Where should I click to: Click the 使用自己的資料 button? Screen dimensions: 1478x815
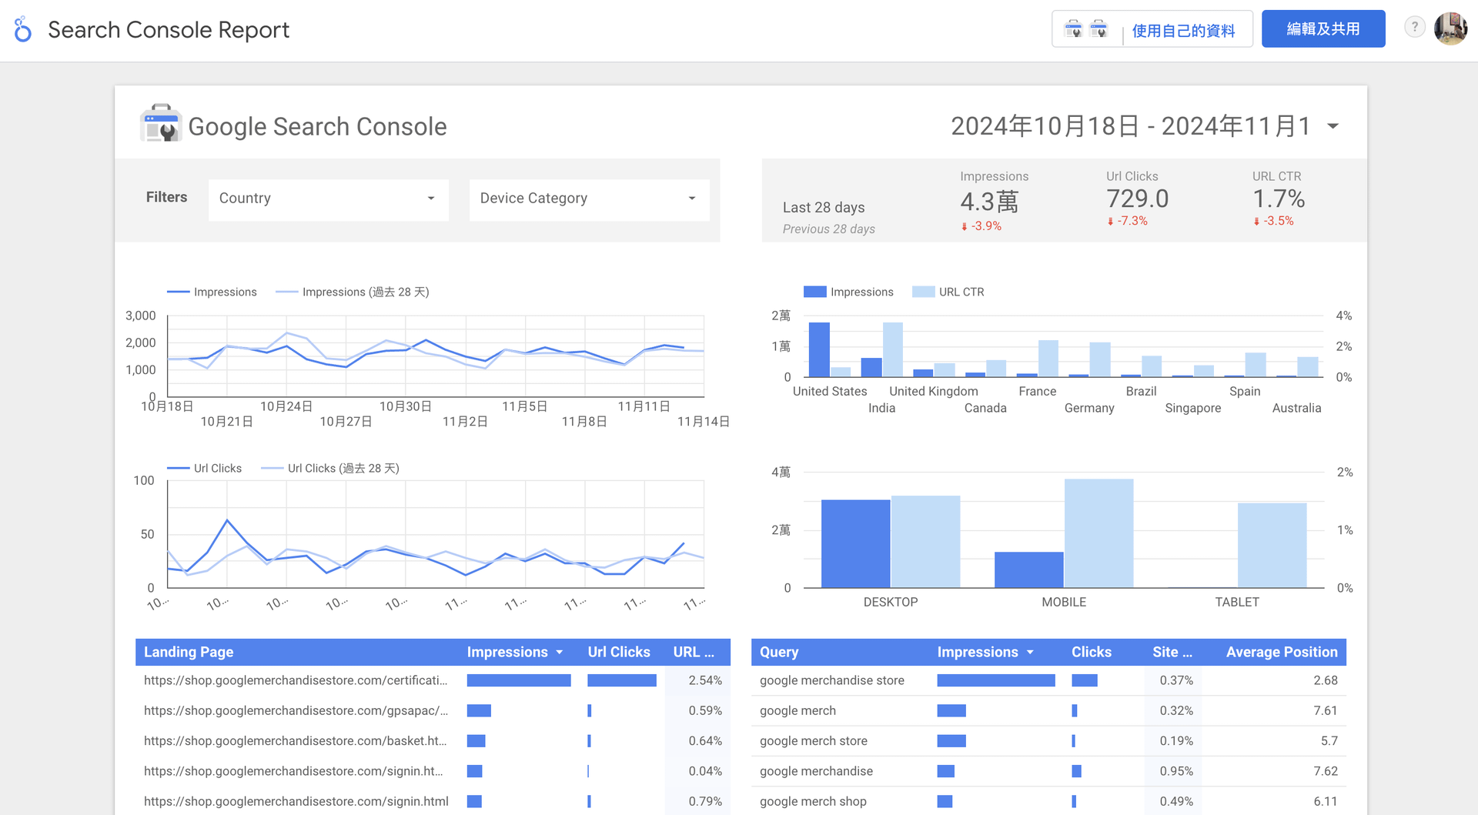(1183, 31)
